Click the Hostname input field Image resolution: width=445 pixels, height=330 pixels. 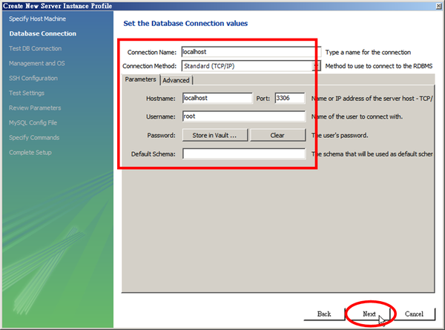[217, 98]
